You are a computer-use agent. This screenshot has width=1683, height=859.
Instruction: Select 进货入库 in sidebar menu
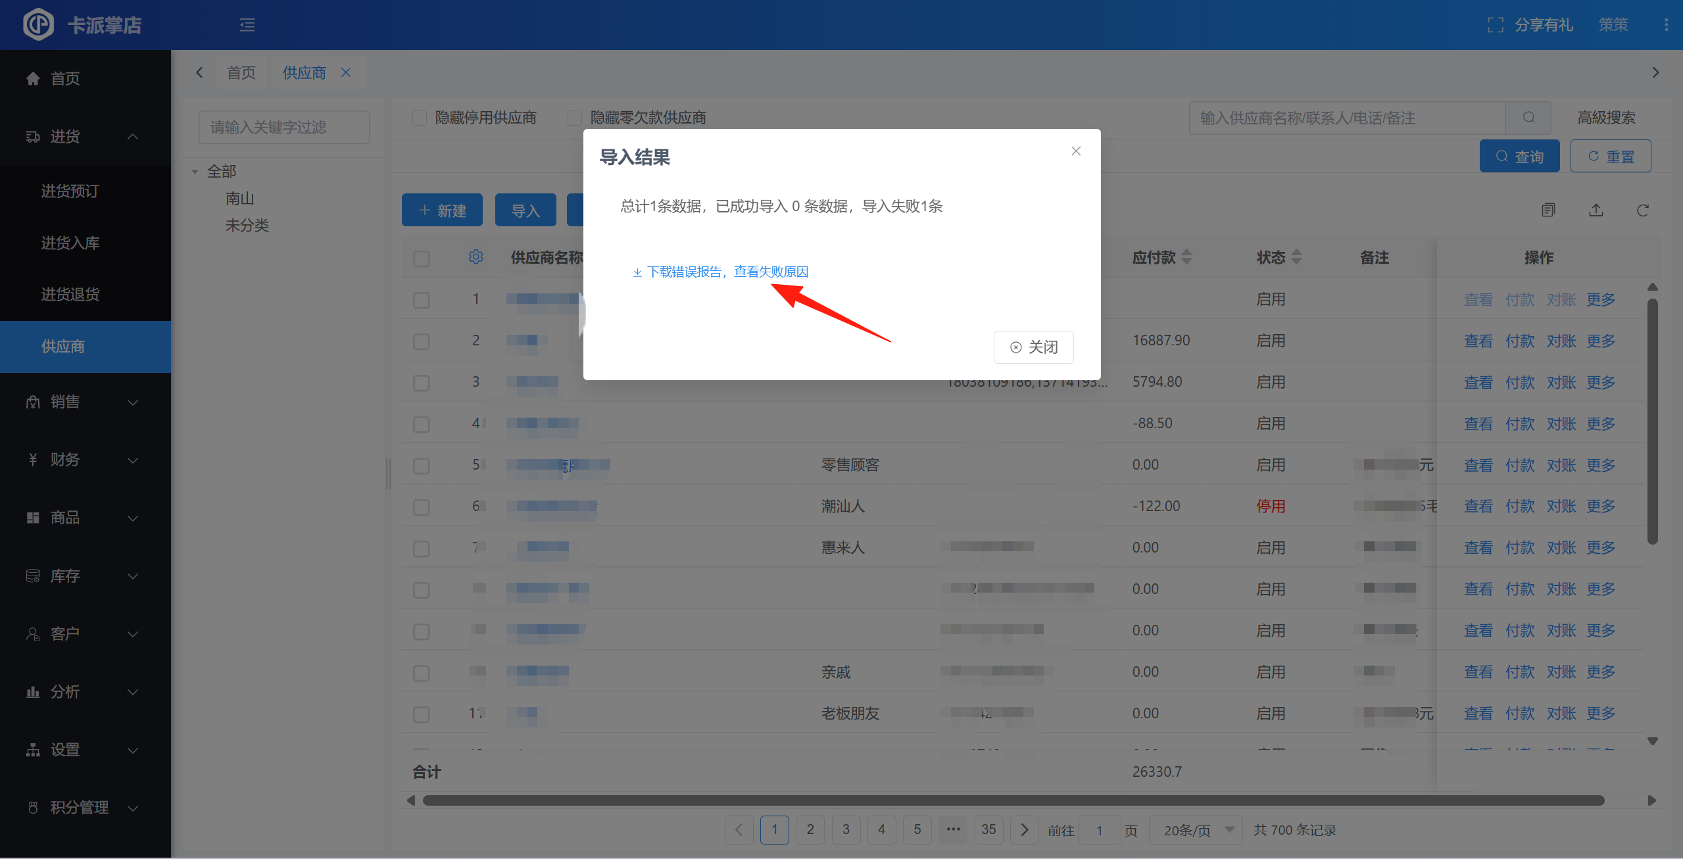point(70,243)
